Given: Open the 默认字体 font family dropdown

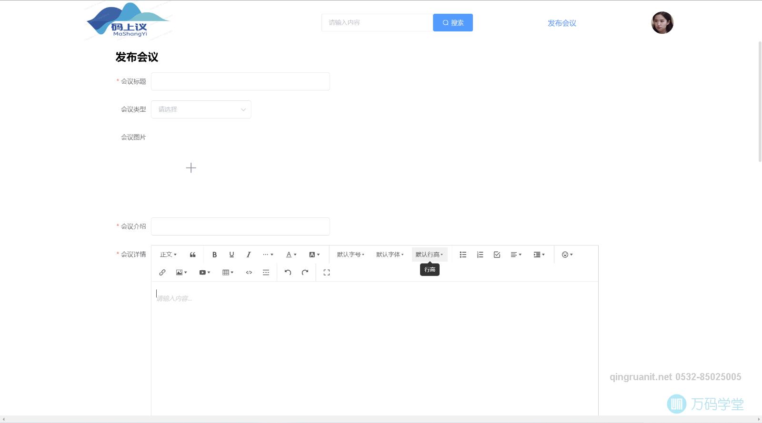Looking at the screenshot, I should click(x=390, y=255).
